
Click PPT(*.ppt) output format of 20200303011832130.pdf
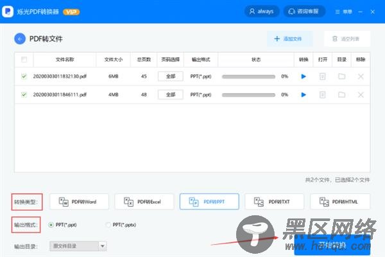(x=201, y=76)
